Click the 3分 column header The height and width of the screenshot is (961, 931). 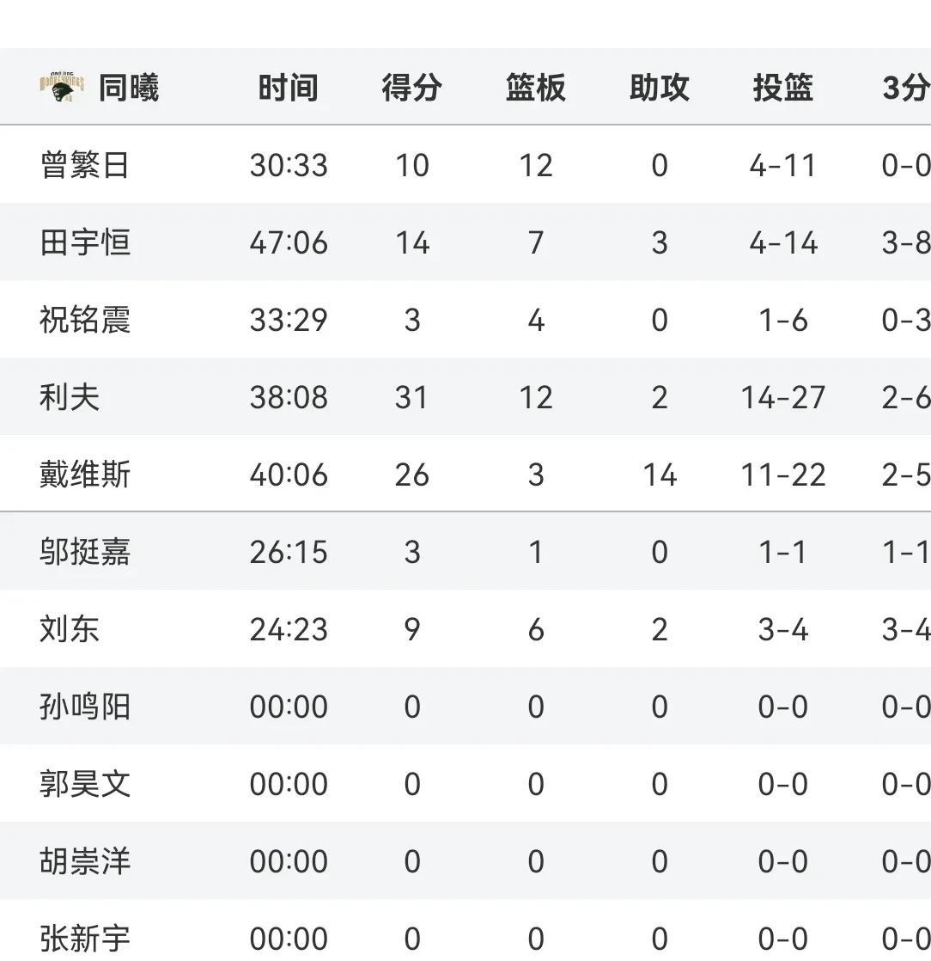coord(906,88)
